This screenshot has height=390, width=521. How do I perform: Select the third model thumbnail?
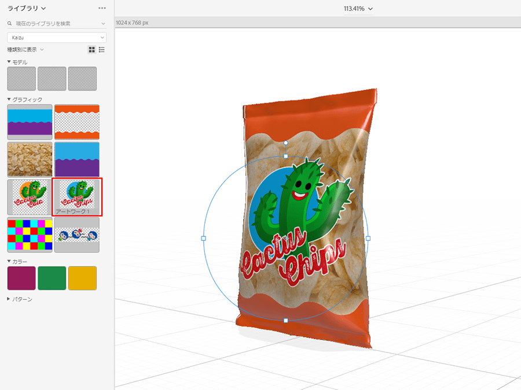click(x=82, y=79)
